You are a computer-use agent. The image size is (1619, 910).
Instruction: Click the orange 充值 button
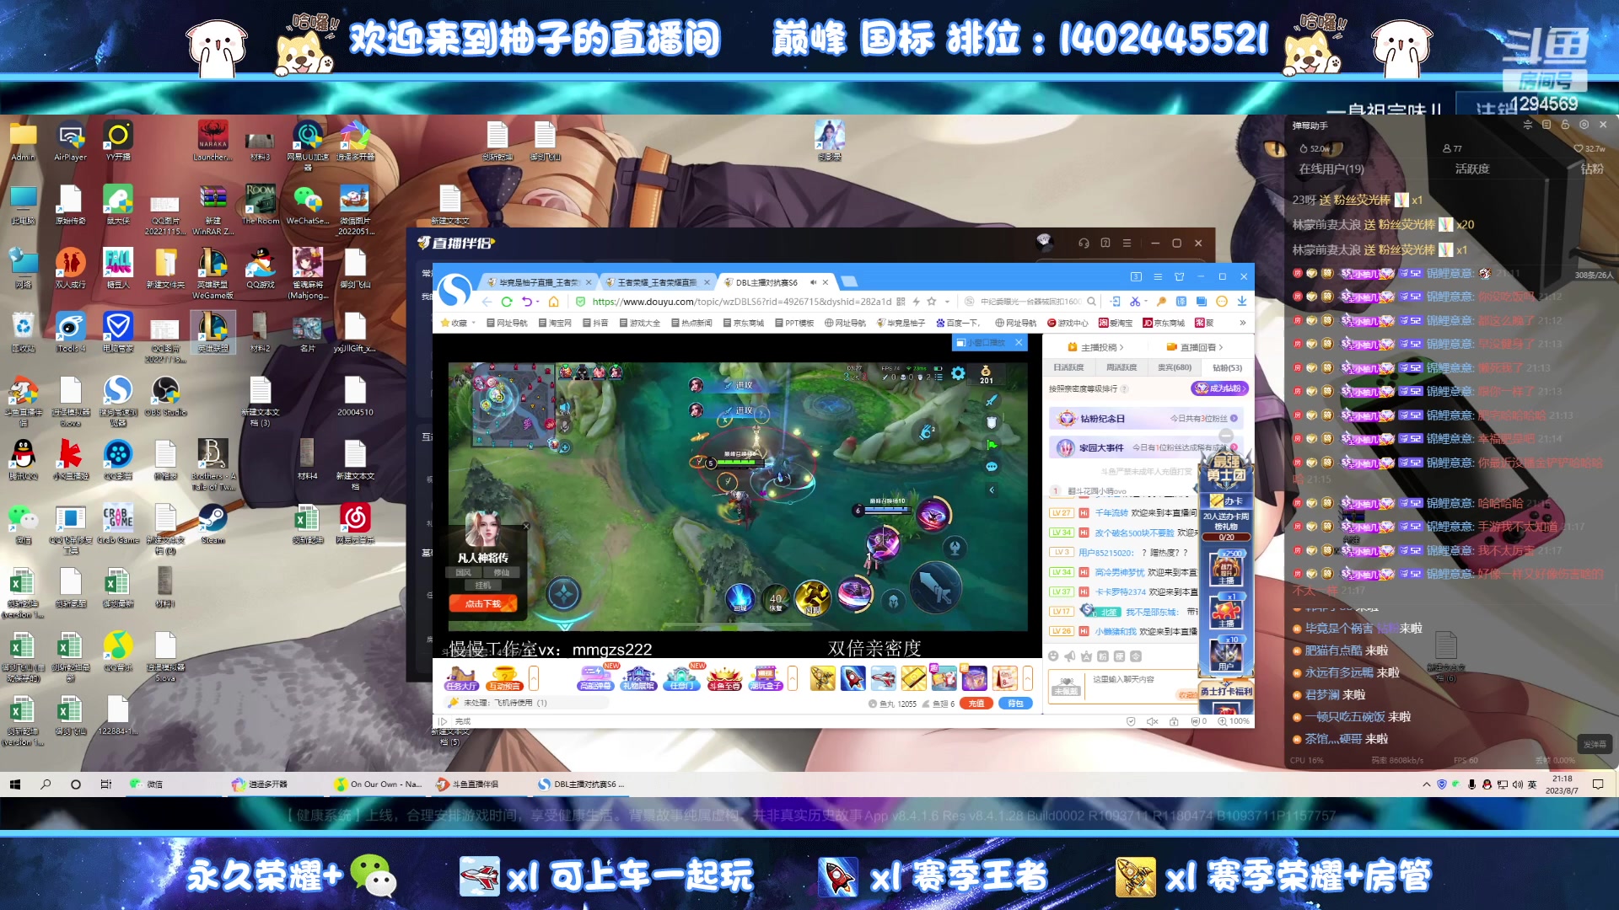976,704
